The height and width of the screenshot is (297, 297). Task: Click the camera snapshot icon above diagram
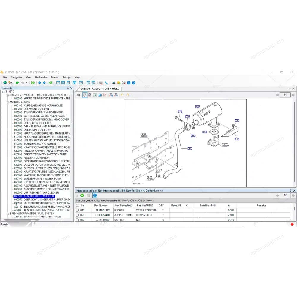click(100, 95)
